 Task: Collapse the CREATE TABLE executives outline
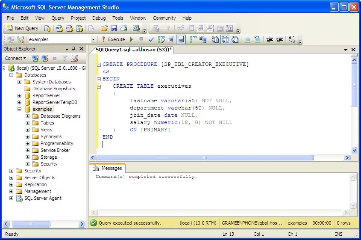tap(99, 87)
